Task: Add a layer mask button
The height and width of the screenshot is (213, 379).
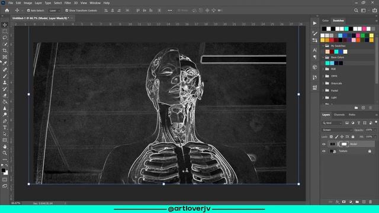Action: coord(344,202)
